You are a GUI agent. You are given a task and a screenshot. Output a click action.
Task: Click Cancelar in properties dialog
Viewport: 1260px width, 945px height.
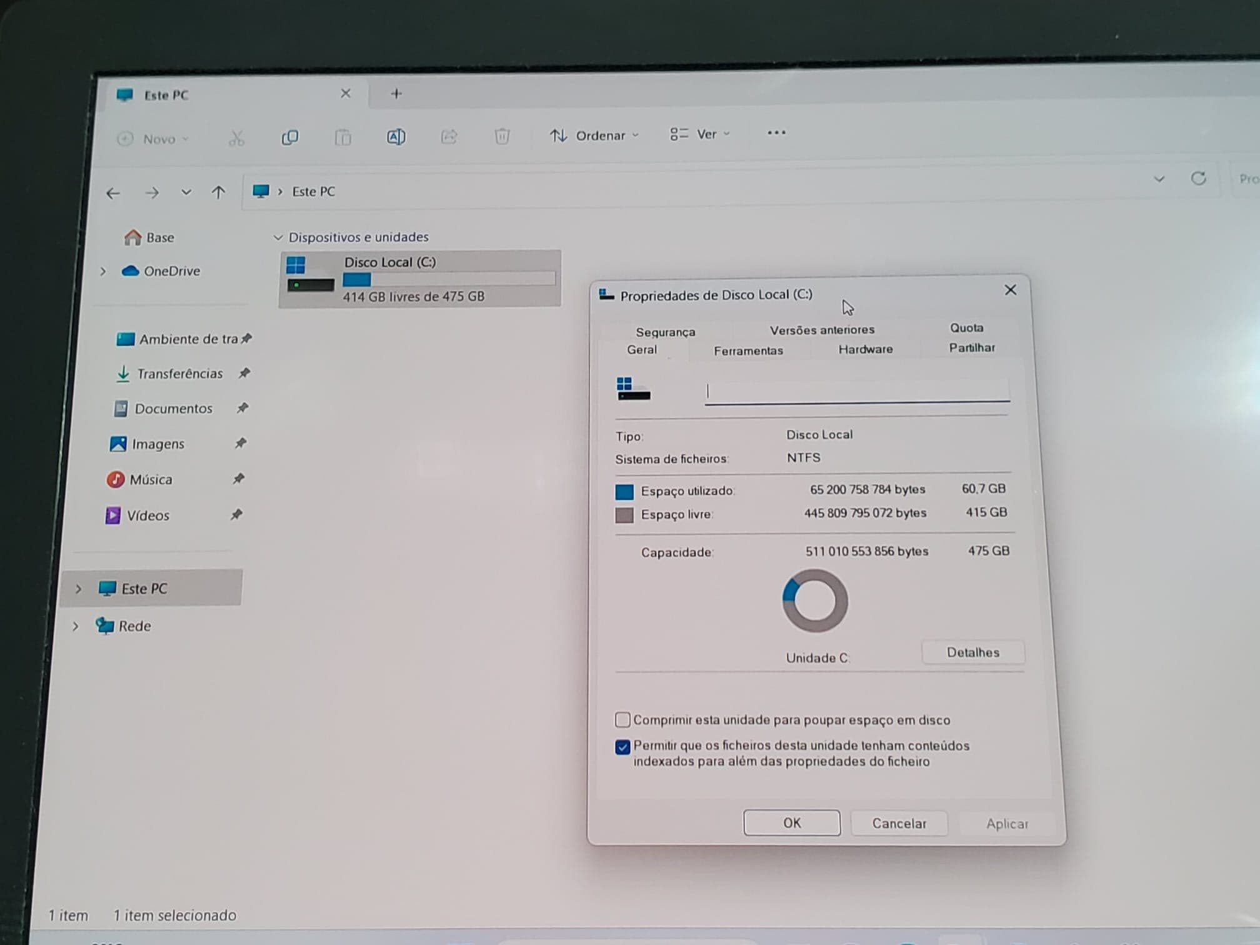(x=899, y=824)
